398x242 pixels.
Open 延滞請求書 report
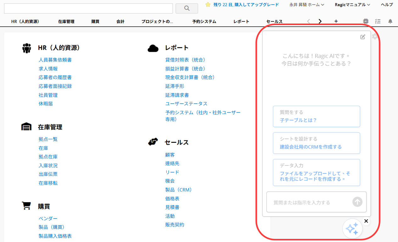click(x=177, y=95)
